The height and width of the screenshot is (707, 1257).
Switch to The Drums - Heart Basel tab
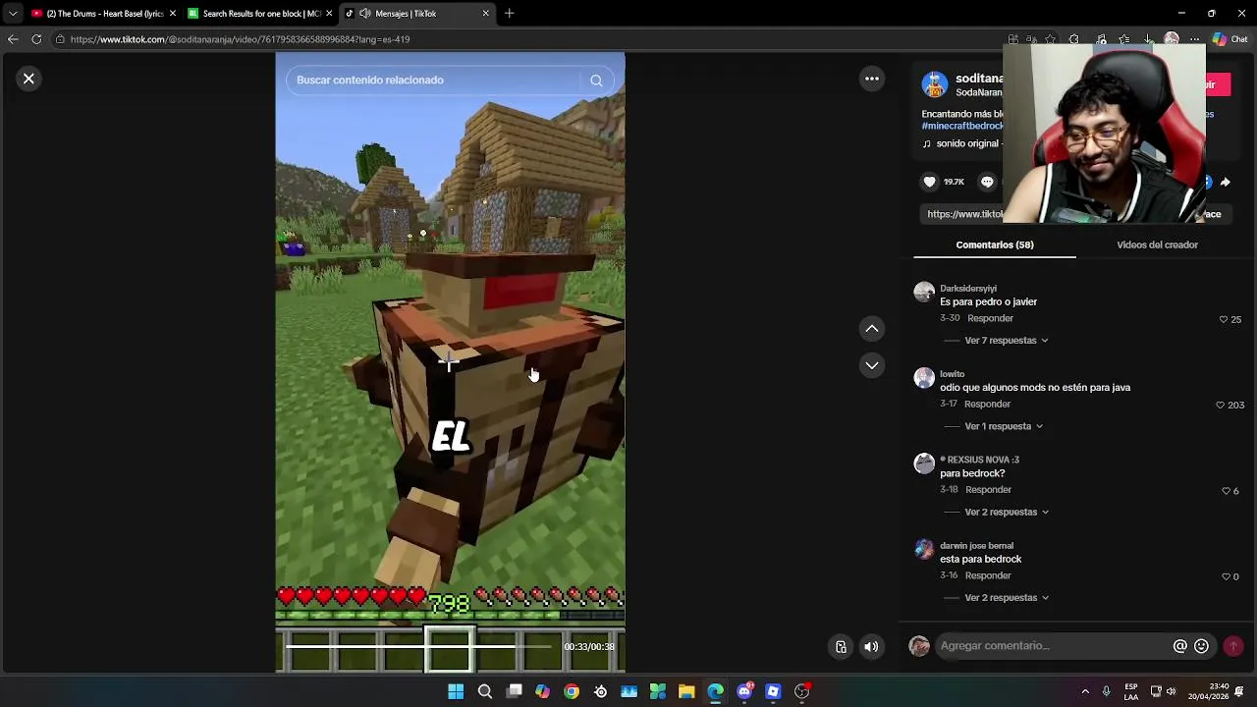103,14
